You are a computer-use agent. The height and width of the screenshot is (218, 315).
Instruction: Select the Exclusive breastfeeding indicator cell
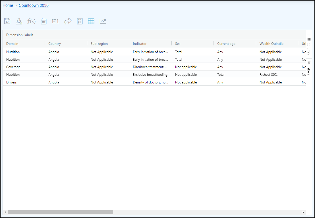(x=150, y=75)
